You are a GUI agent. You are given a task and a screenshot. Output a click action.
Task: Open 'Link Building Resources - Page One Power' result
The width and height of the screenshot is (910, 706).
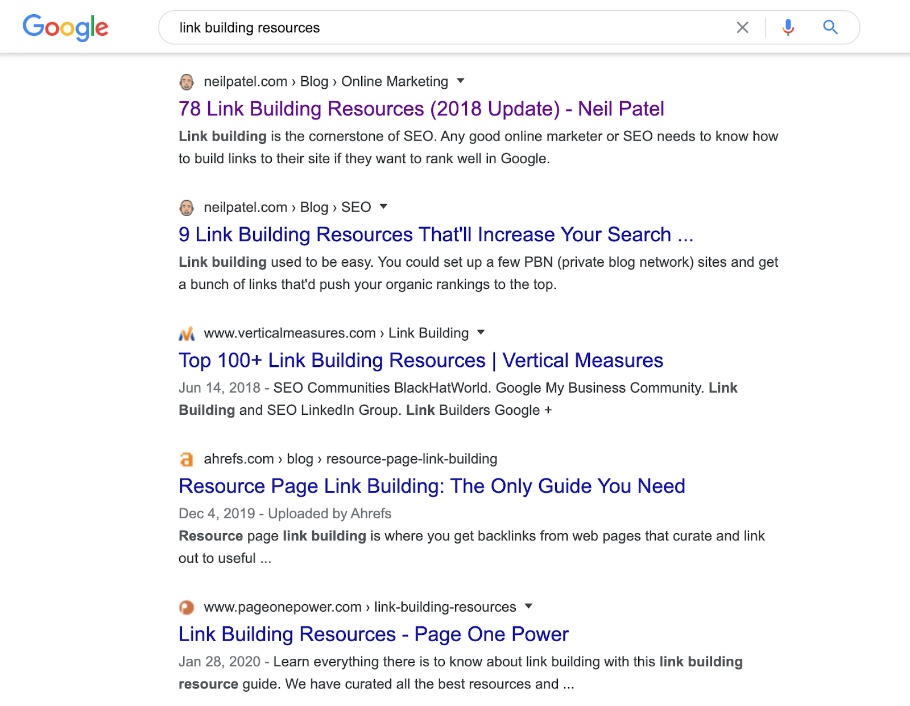[x=374, y=634]
